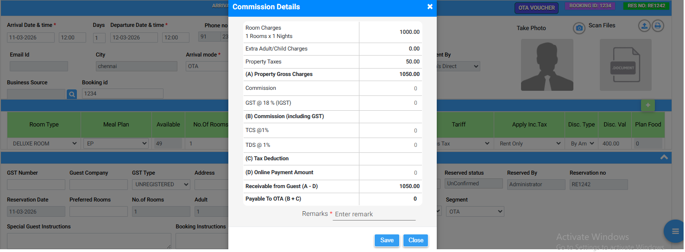
Task: Click the Save button in dialog
Action: (x=387, y=240)
